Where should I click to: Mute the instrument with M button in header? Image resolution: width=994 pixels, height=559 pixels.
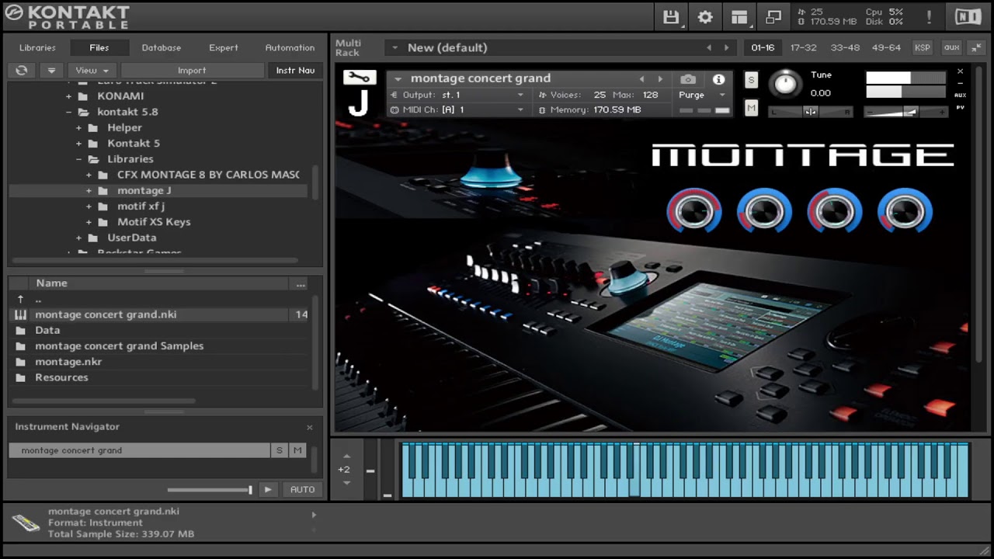751,108
